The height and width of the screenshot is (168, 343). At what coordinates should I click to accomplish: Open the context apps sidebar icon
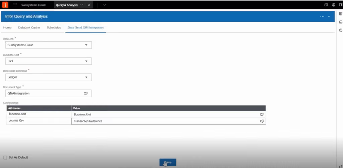(x=341, y=14)
